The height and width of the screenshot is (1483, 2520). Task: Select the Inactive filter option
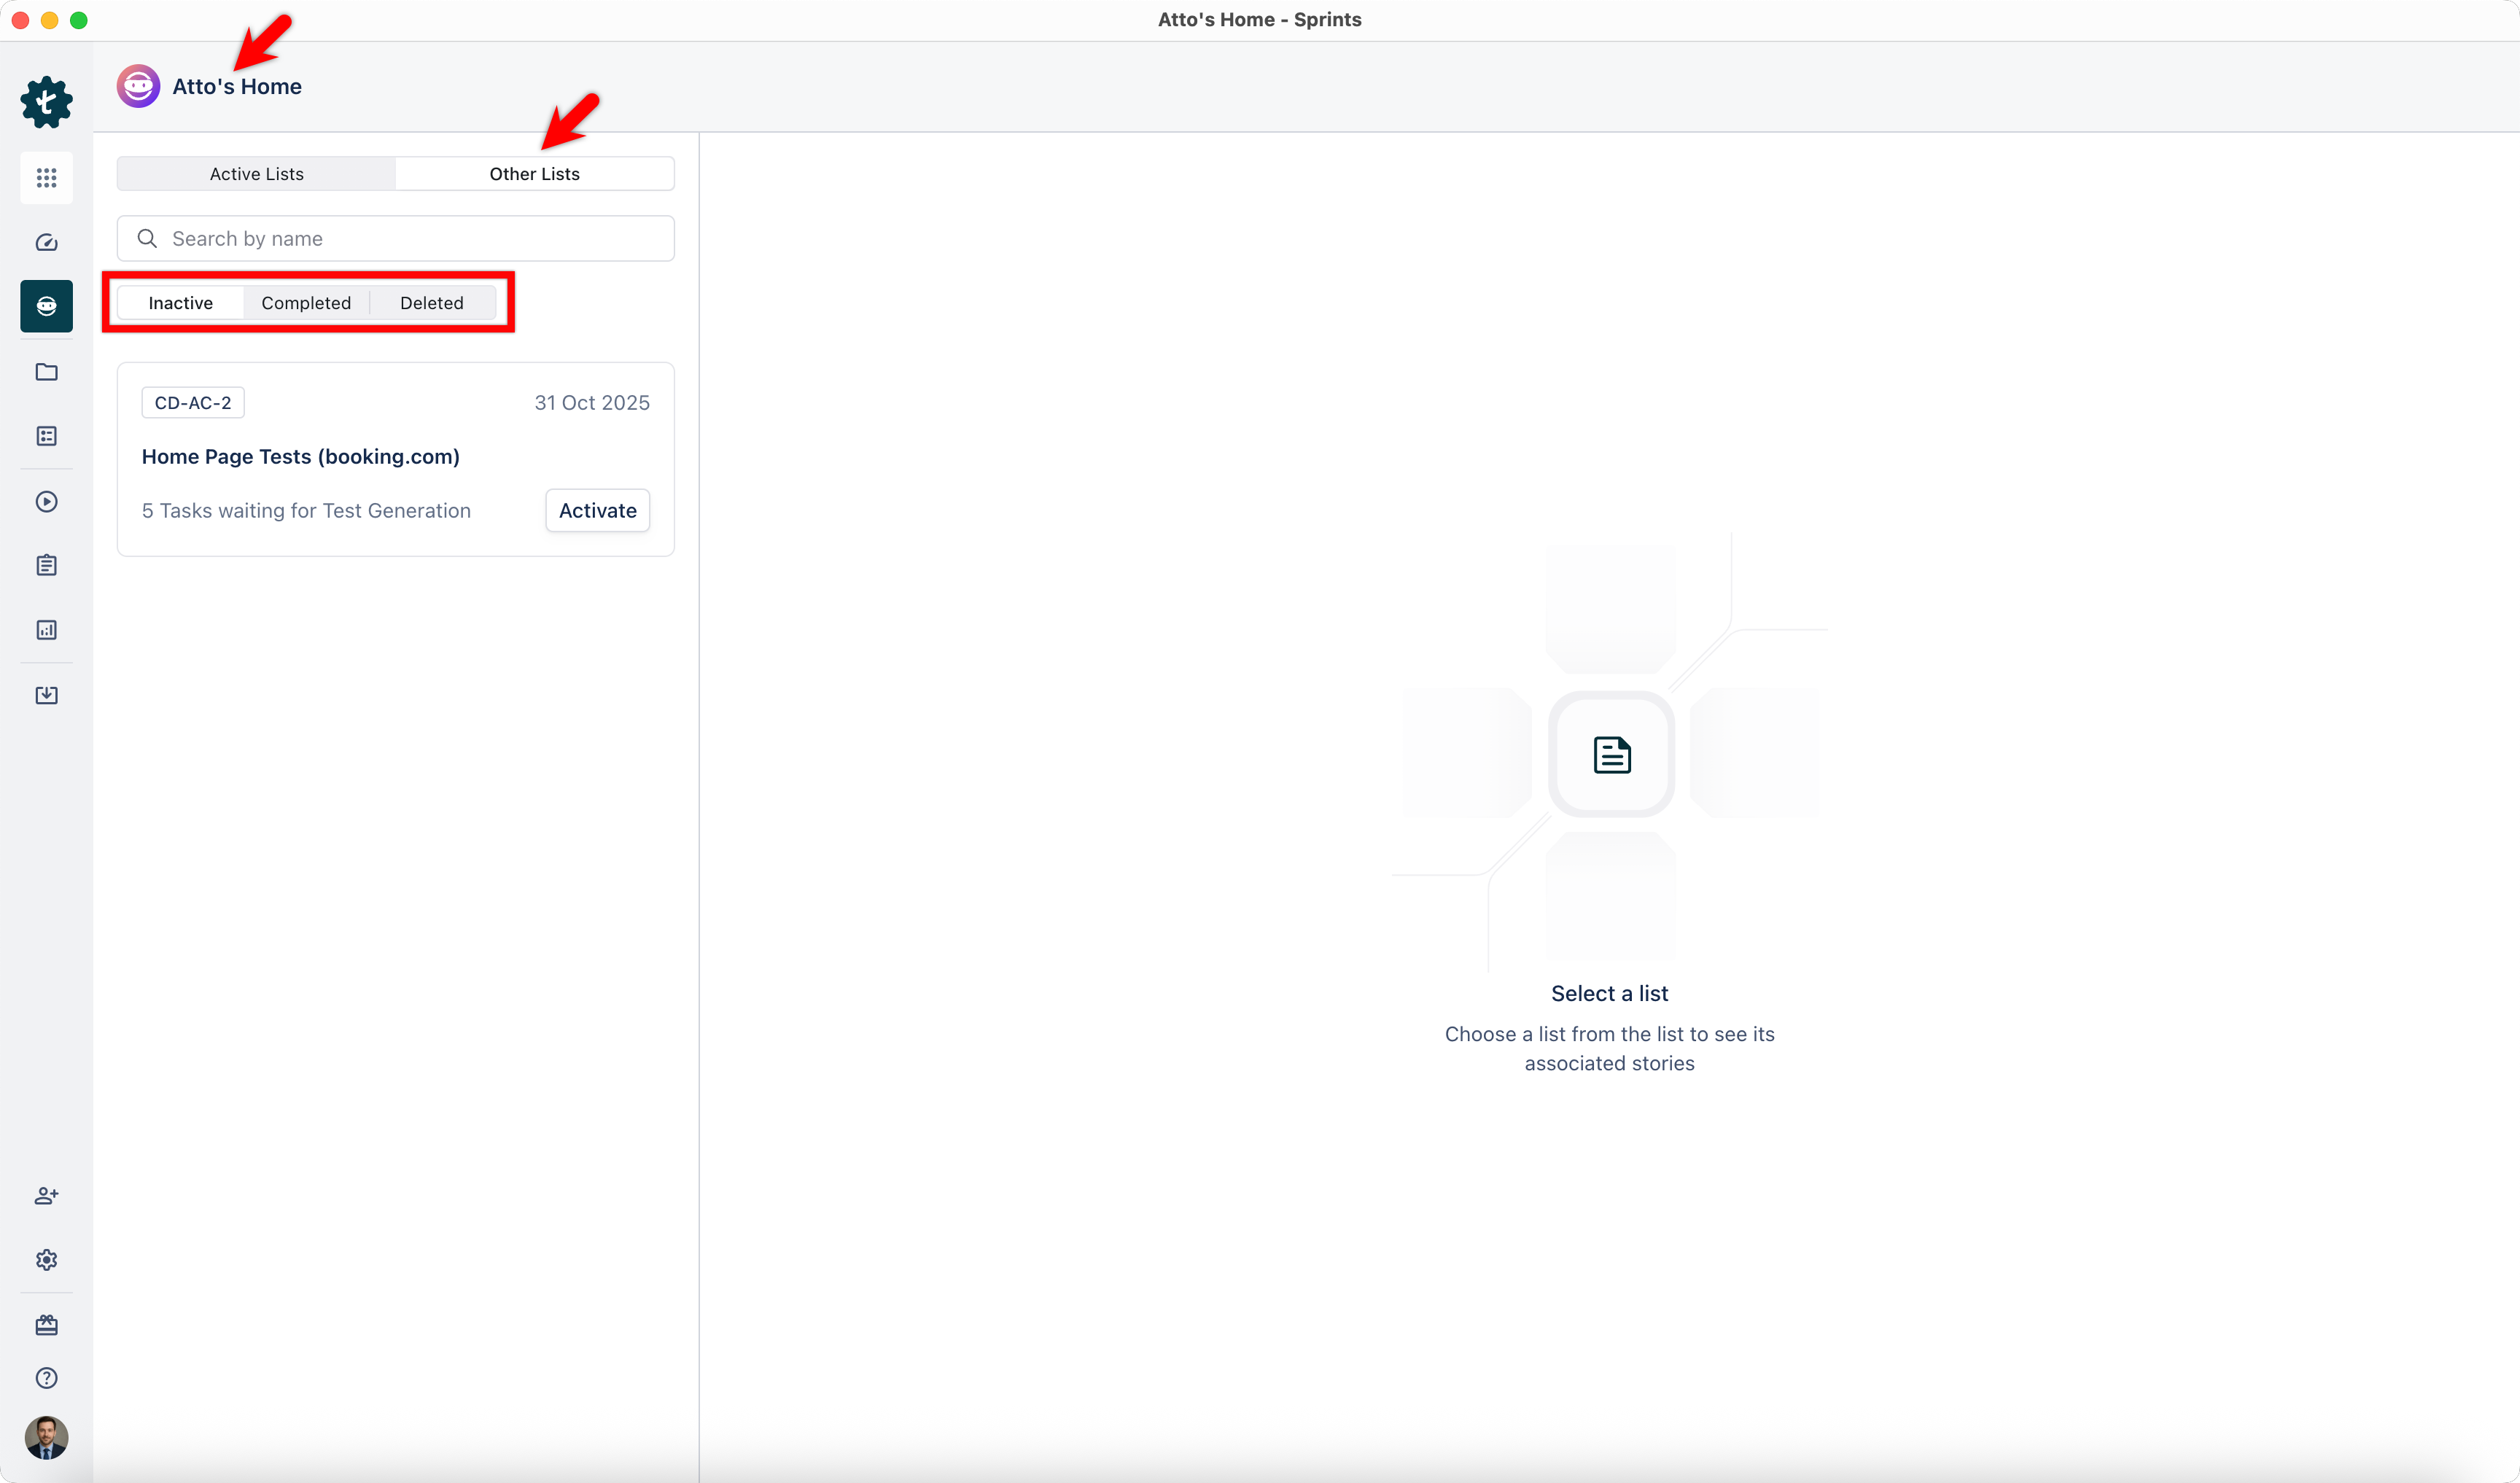(180, 303)
